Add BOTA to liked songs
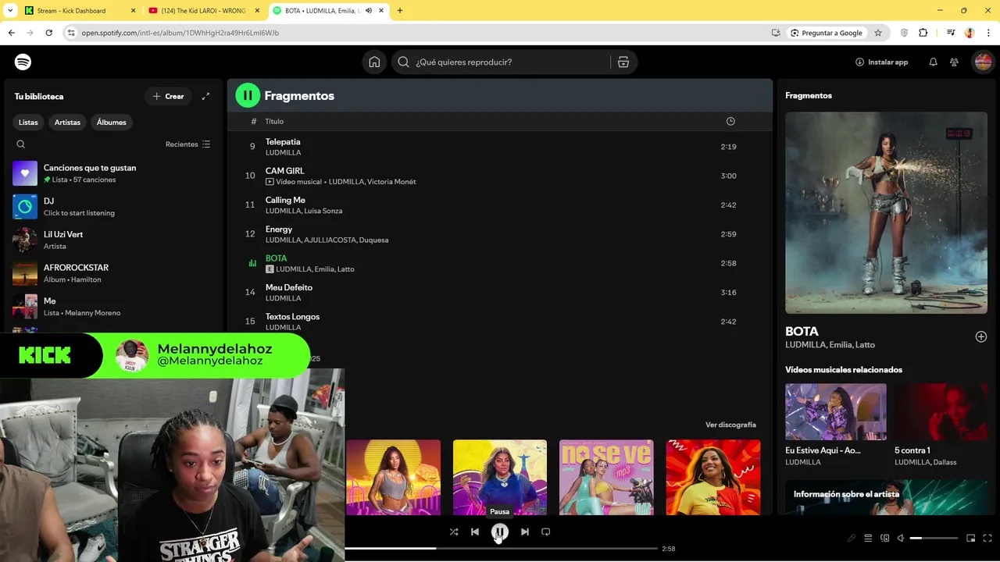1000x562 pixels. coord(981,336)
